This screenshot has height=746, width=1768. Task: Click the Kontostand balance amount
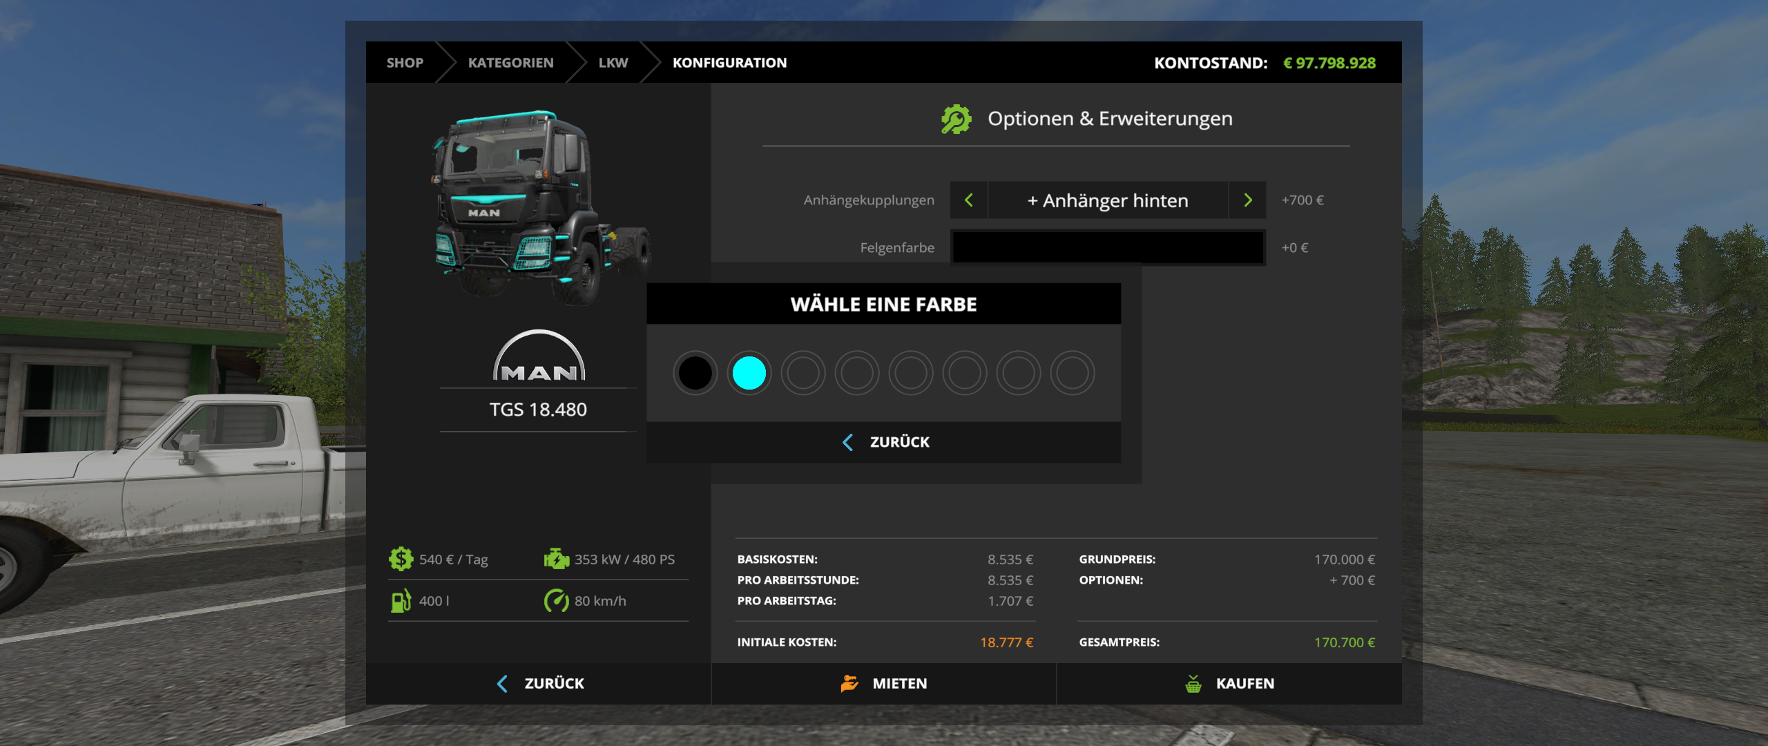click(1329, 63)
